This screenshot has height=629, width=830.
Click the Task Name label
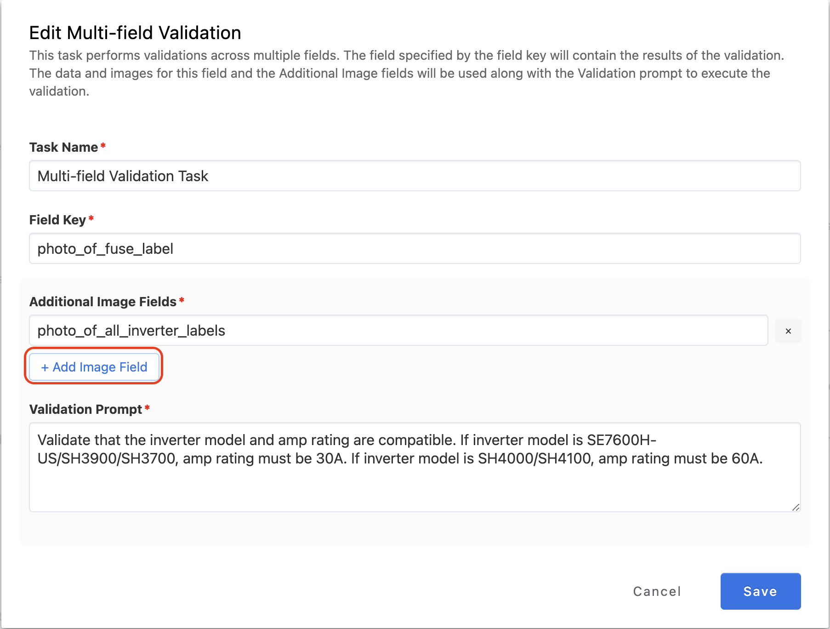pyautogui.click(x=63, y=147)
